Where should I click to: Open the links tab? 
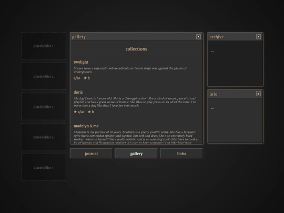(181, 154)
